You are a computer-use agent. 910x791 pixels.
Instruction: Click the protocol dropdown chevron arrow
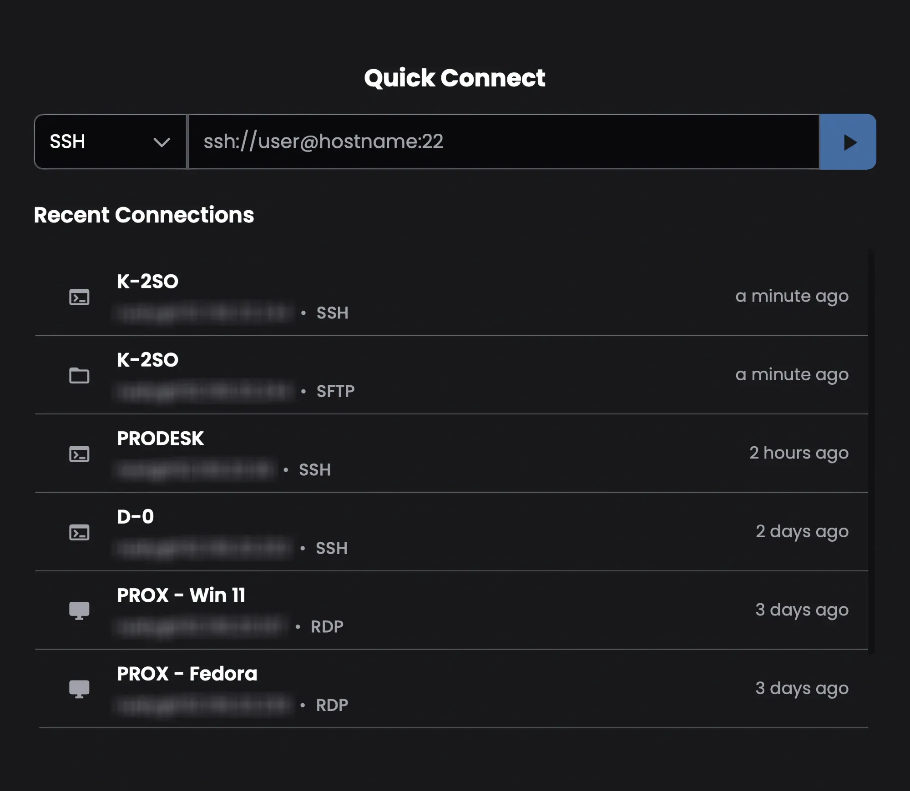(162, 142)
